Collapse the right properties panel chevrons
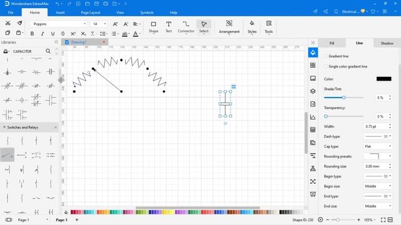 coord(313,43)
